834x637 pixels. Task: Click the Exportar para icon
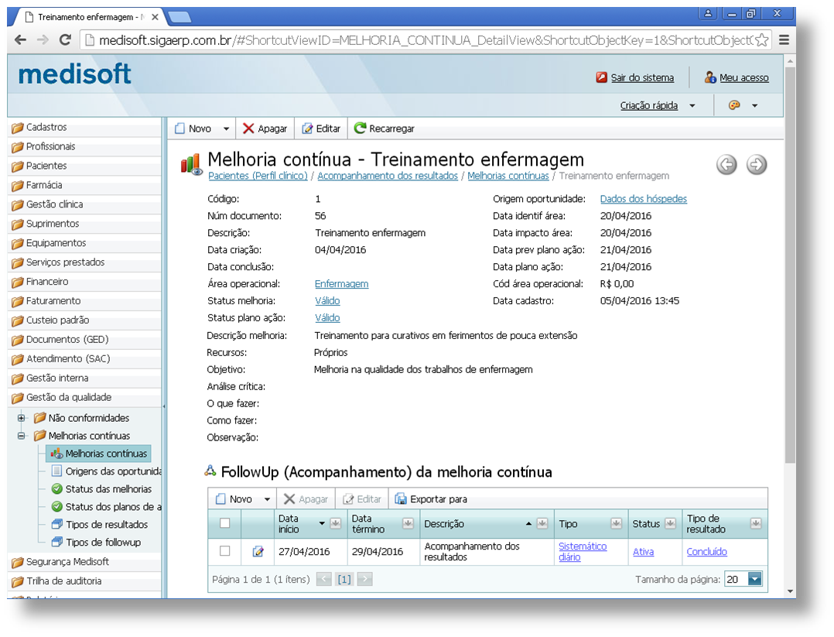tap(401, 499)
